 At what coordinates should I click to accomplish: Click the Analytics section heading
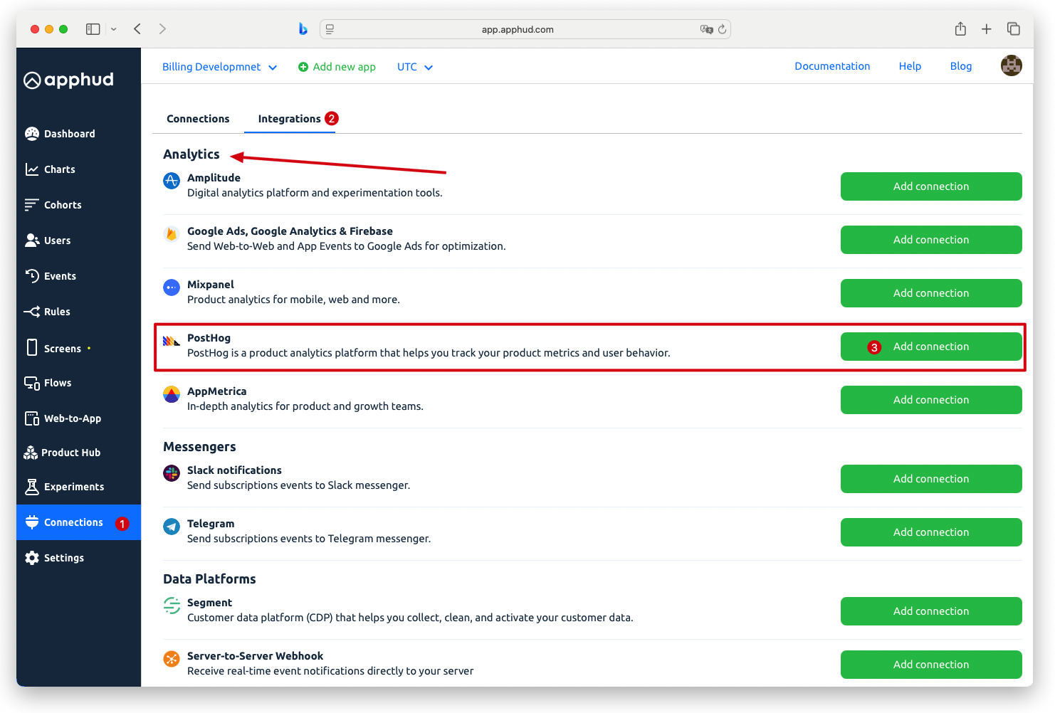(x=191, y=154)
